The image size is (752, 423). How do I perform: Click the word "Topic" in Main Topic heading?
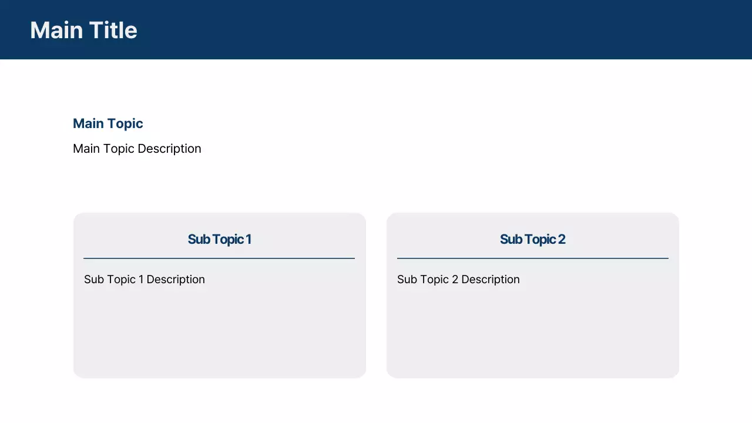(125, 123)
